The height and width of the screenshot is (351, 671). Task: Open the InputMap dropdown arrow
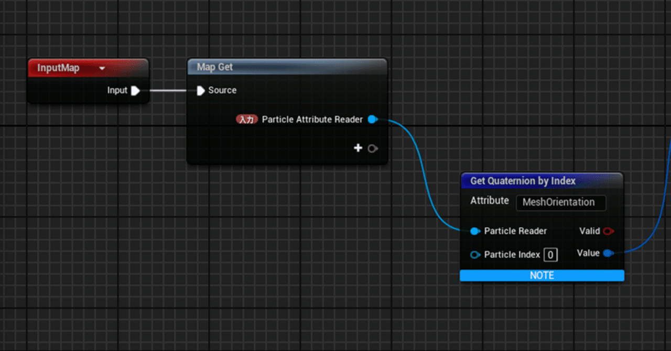click(x=102, y=68)
